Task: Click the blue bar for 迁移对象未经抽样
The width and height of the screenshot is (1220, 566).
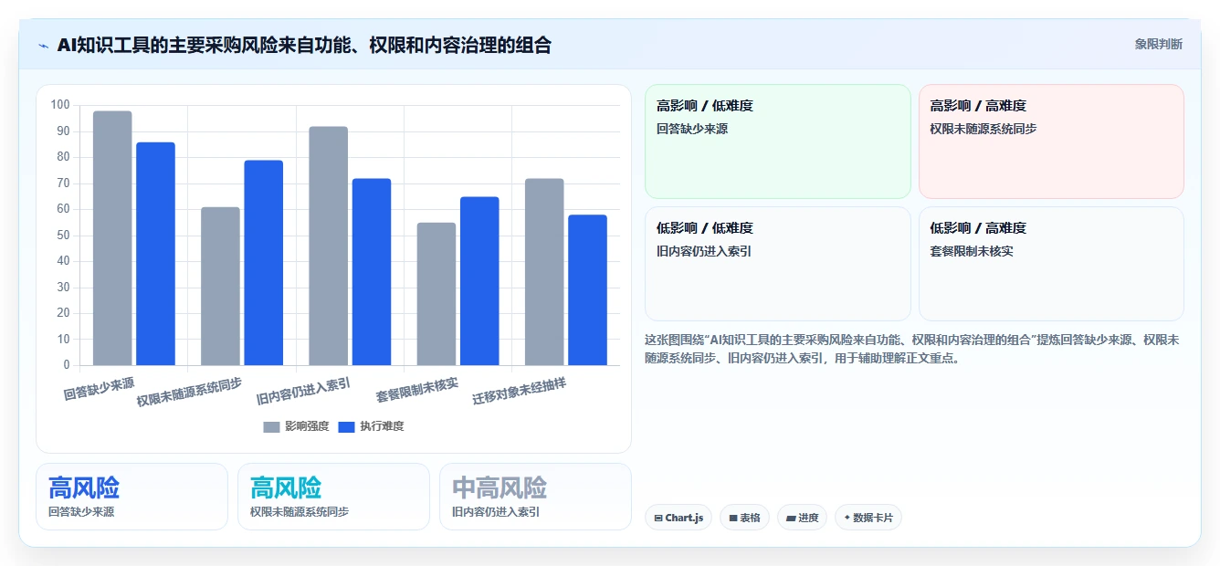Action: [587, 290]
